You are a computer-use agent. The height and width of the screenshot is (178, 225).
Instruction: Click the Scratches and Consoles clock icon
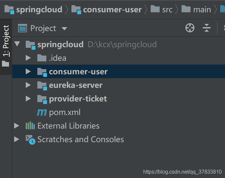[x=31, y=140]
